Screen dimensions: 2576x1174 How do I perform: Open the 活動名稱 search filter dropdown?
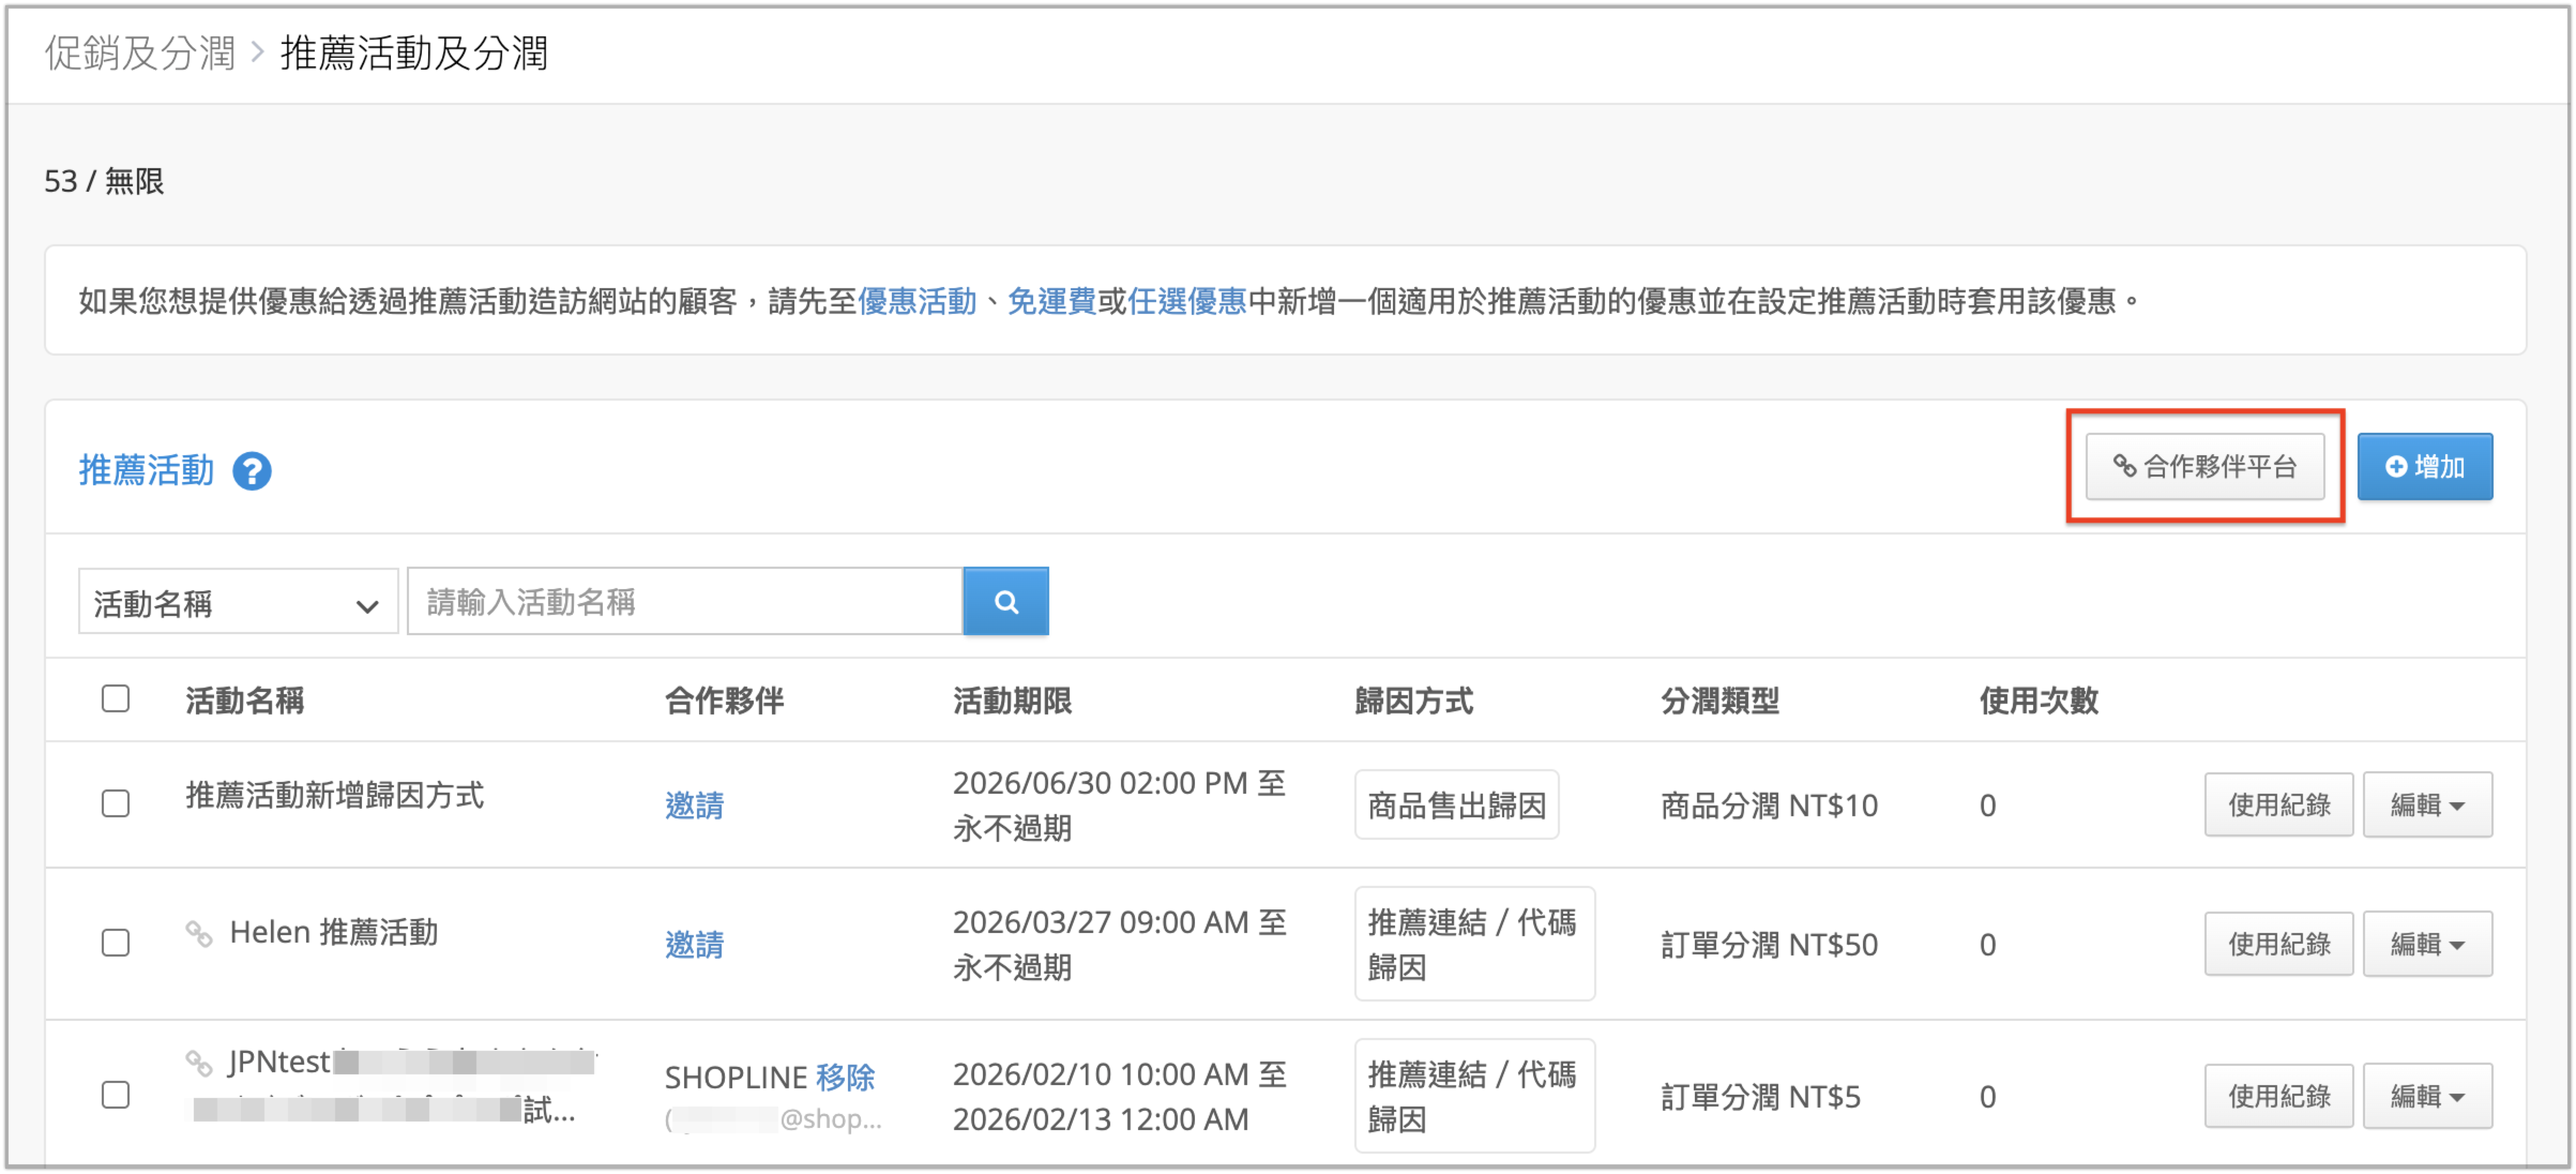[238, 601]
